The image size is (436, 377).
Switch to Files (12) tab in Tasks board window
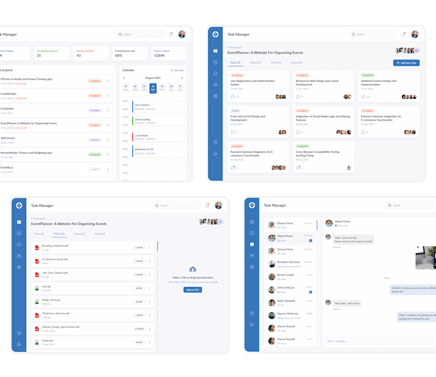256,63
